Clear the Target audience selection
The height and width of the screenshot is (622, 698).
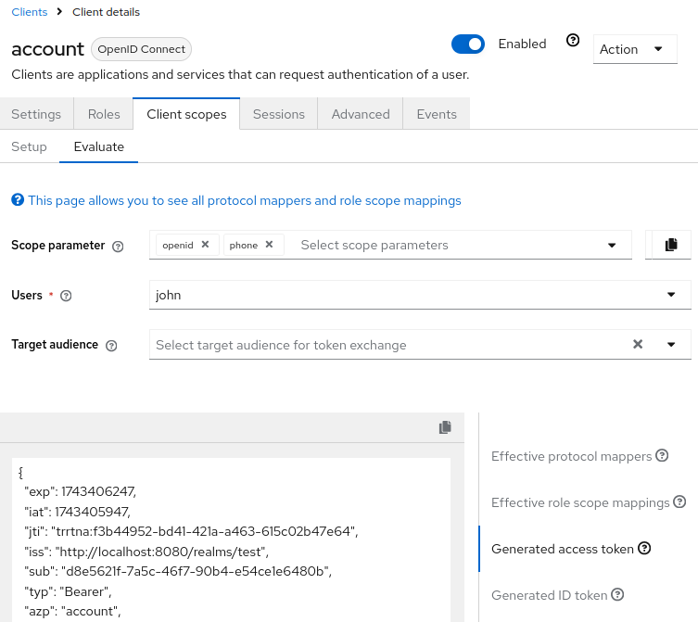pos(638,344)
